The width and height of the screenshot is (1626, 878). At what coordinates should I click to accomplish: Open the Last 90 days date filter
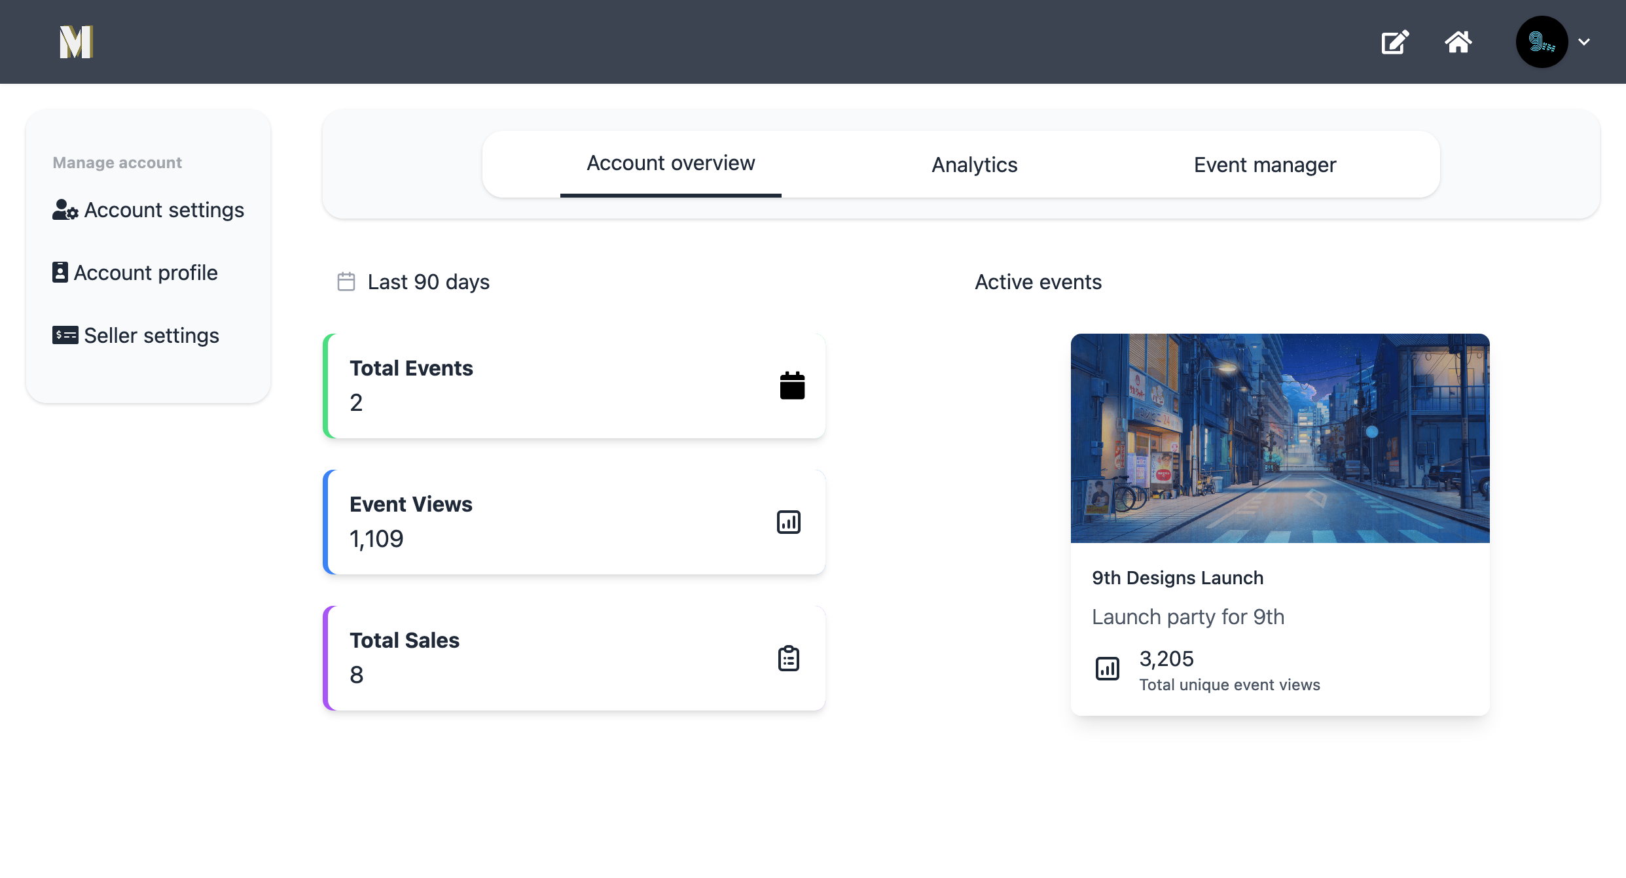click(x=428, y=282)
